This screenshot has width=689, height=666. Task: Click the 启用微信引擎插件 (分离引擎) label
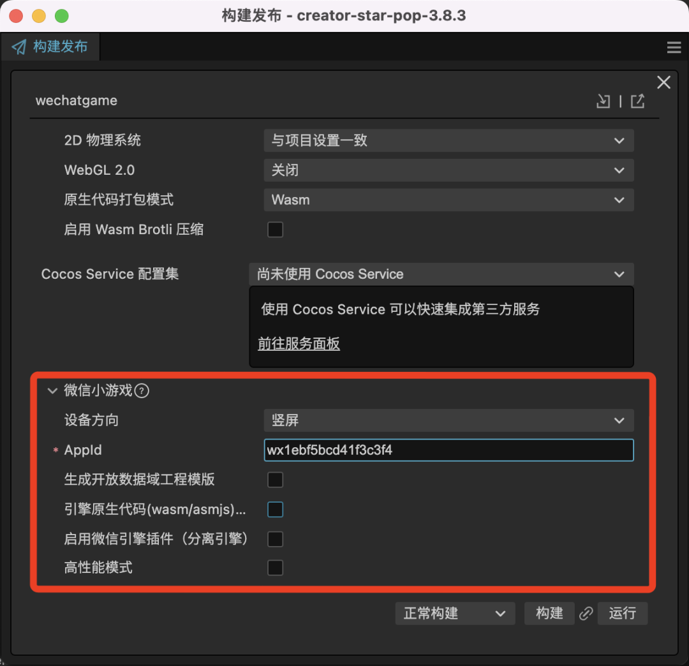pyautogui.click(x=156, y=539)
